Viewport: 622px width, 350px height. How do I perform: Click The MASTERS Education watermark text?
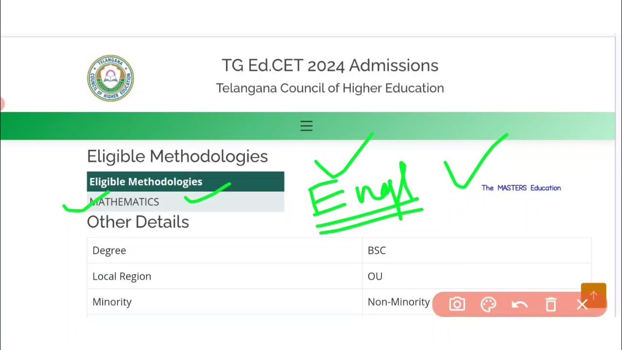[521, 188]
